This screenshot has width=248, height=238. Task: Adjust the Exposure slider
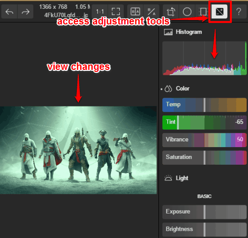click(x=204, y=212)
